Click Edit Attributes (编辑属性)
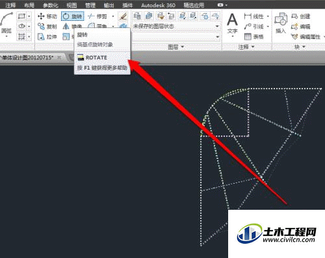The image size is (325, 258). click(x=306, y=36)
